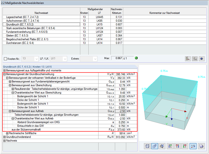The height and width of the screenshot is (154, 209).
Task: Collapse Charakteristischer Wert aus Überschüttung
Action: pyautogui.click(x=13, y=93)
